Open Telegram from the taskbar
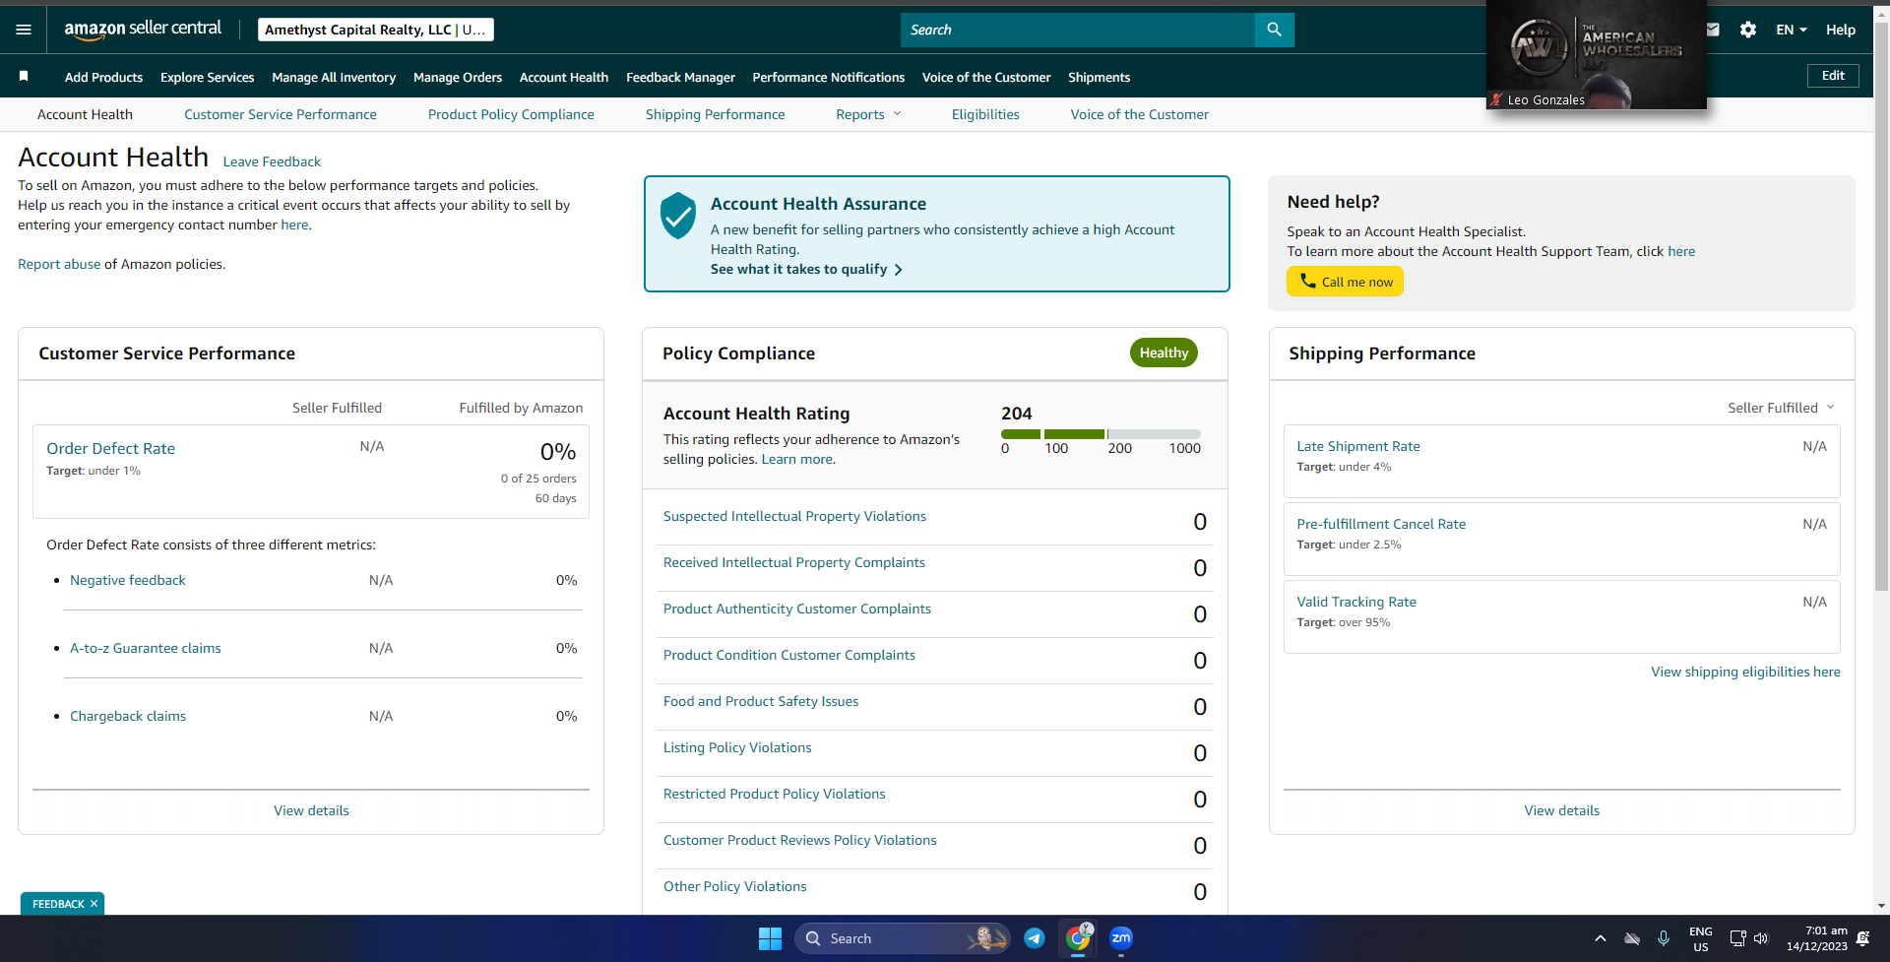This screenshot has height=962, width=1890. (1035, 938)
